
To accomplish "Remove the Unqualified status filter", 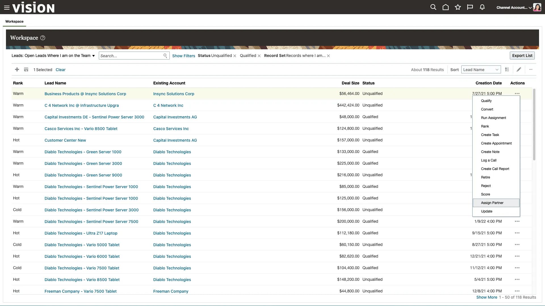I will point(235,56).
